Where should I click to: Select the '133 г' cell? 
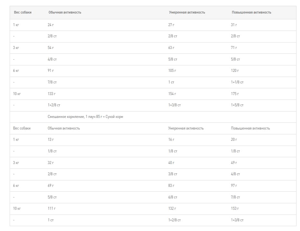pyautogui.click(x=52, y=94)
